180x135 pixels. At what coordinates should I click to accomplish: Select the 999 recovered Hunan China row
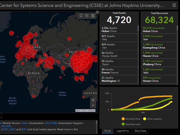pos(159,79)
